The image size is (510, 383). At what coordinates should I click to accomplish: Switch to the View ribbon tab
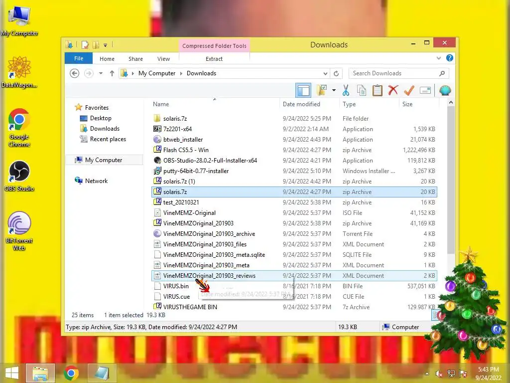[163, 59]
